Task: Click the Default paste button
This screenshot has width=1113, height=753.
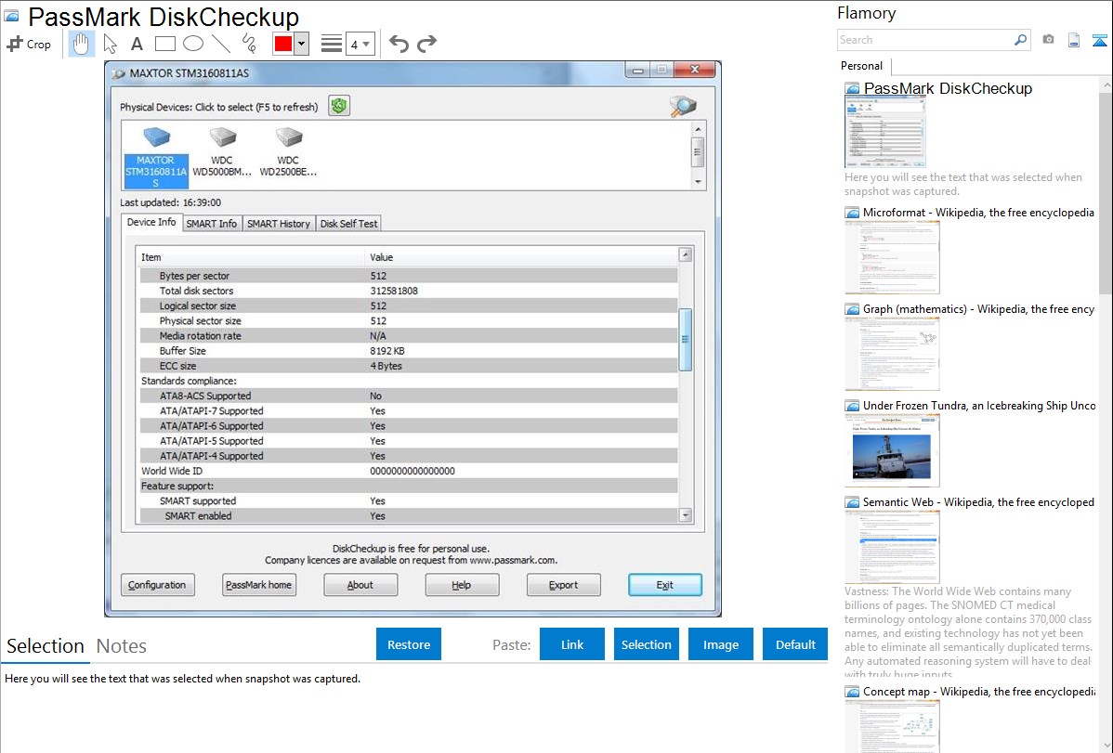Action: (795, 644)
